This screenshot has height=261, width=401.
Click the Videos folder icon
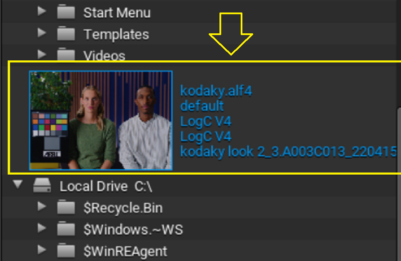[x=66, y=54]
